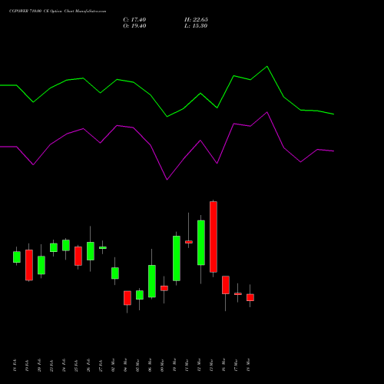This screenshot has height=384, width=384.
Task: Select the open value O: 19.40
Action: click(x=134, y=26)
